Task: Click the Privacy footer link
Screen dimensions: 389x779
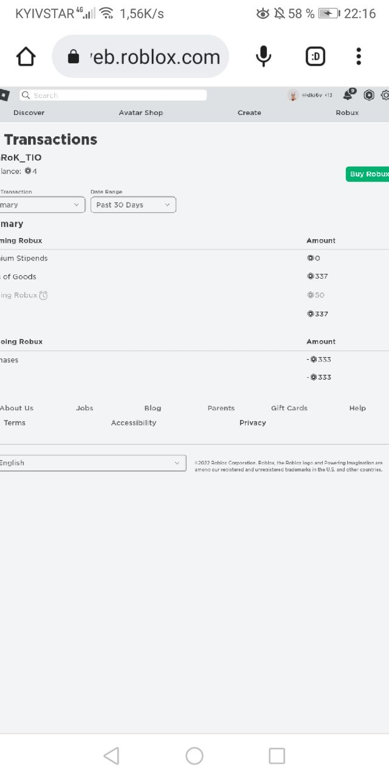Action: (253, 423)
